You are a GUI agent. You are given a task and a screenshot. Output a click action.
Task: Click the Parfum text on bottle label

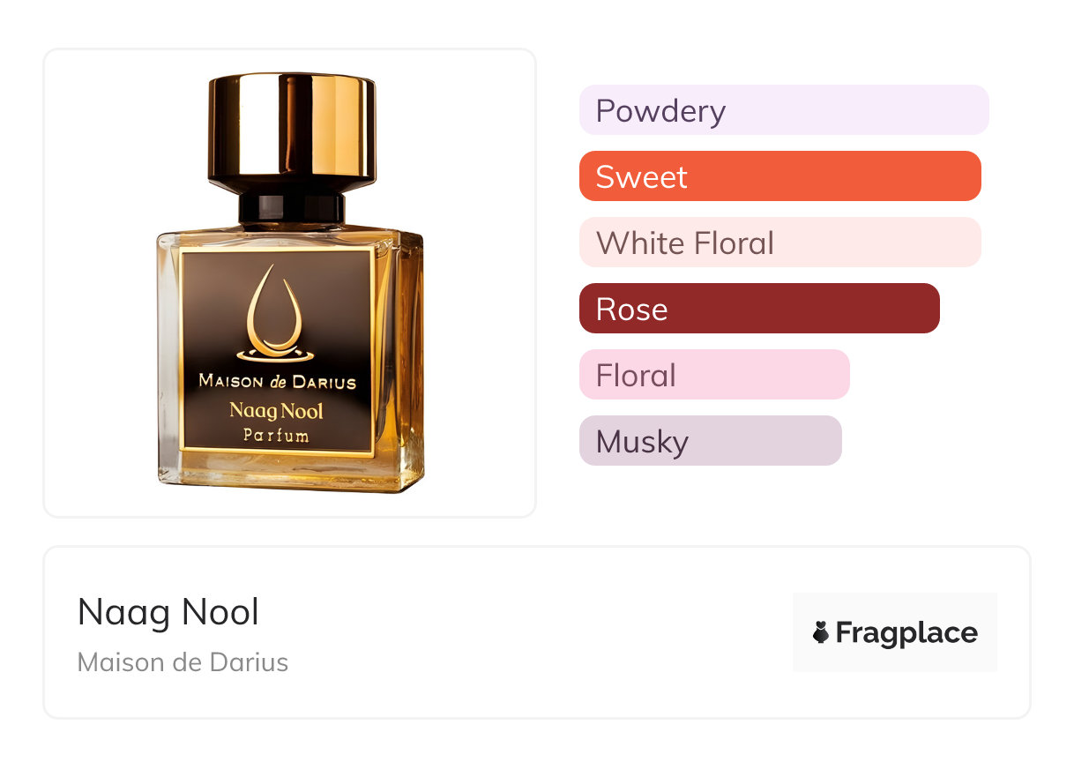pos(277,435)
